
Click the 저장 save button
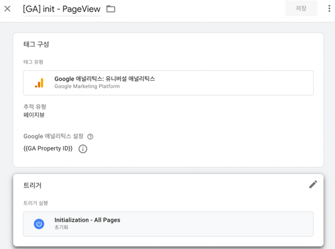point(301,8)
